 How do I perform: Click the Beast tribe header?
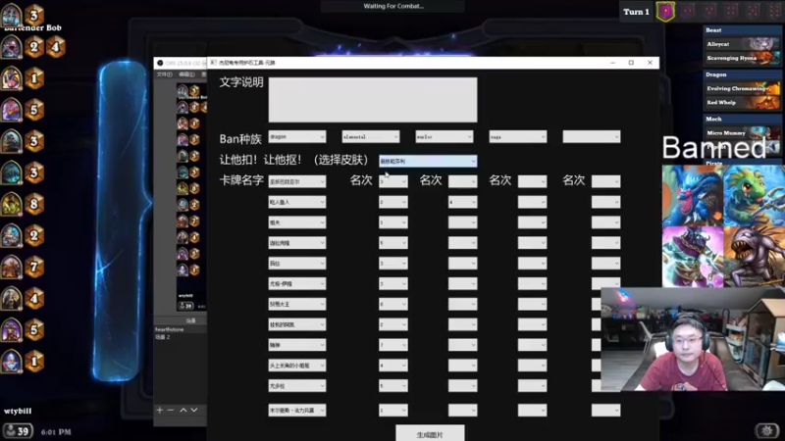(742, 30)
